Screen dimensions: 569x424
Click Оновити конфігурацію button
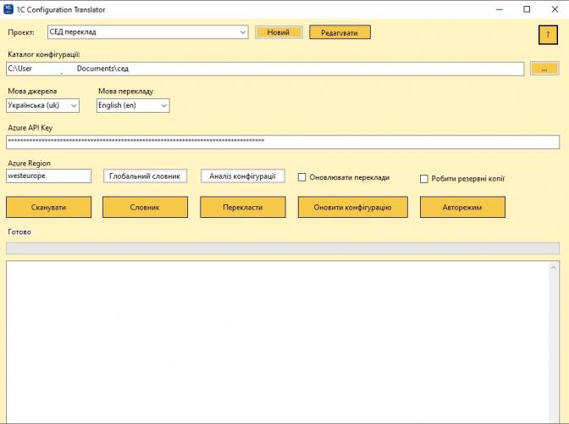pos(353,208)
